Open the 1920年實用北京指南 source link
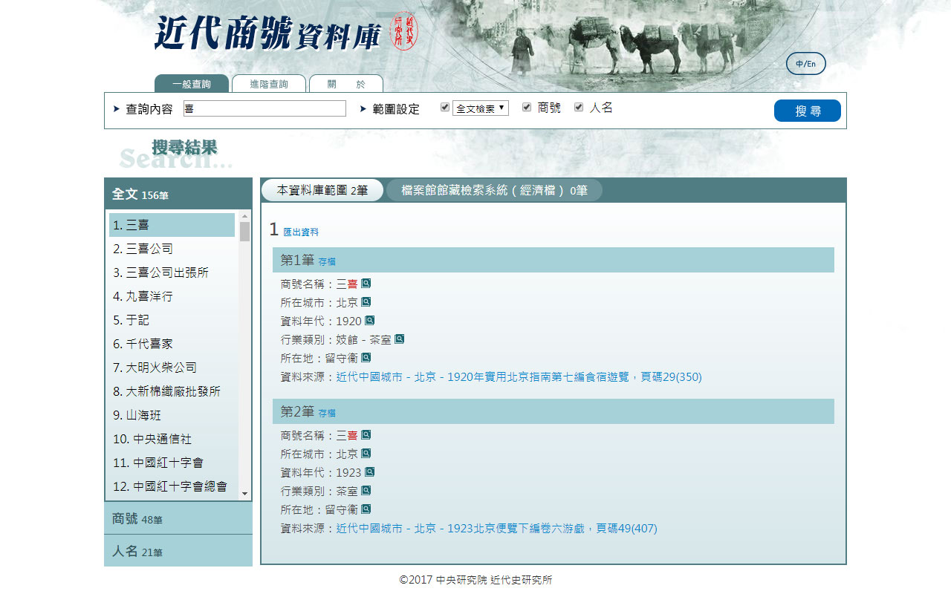This screenshot has width=951, height=594. (x=519, y=376)
